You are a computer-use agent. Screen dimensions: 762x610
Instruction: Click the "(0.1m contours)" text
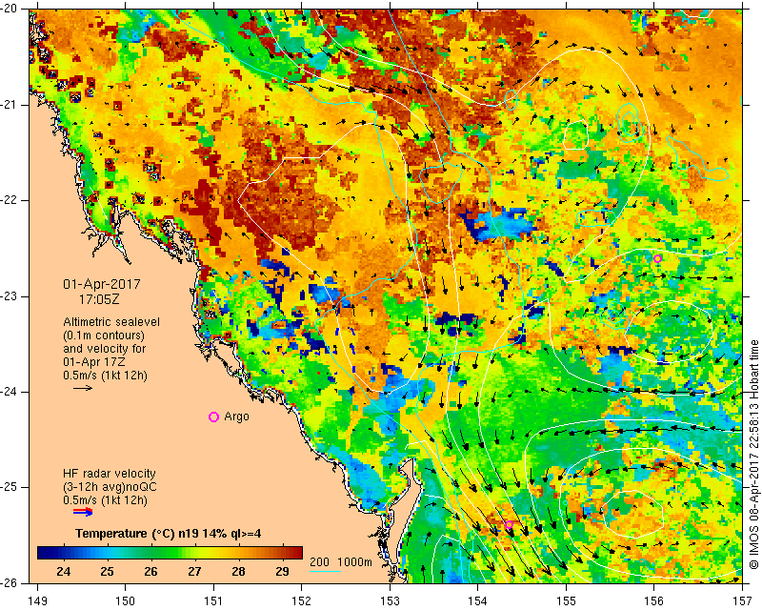pyautogui.click(x=104, y=335)
